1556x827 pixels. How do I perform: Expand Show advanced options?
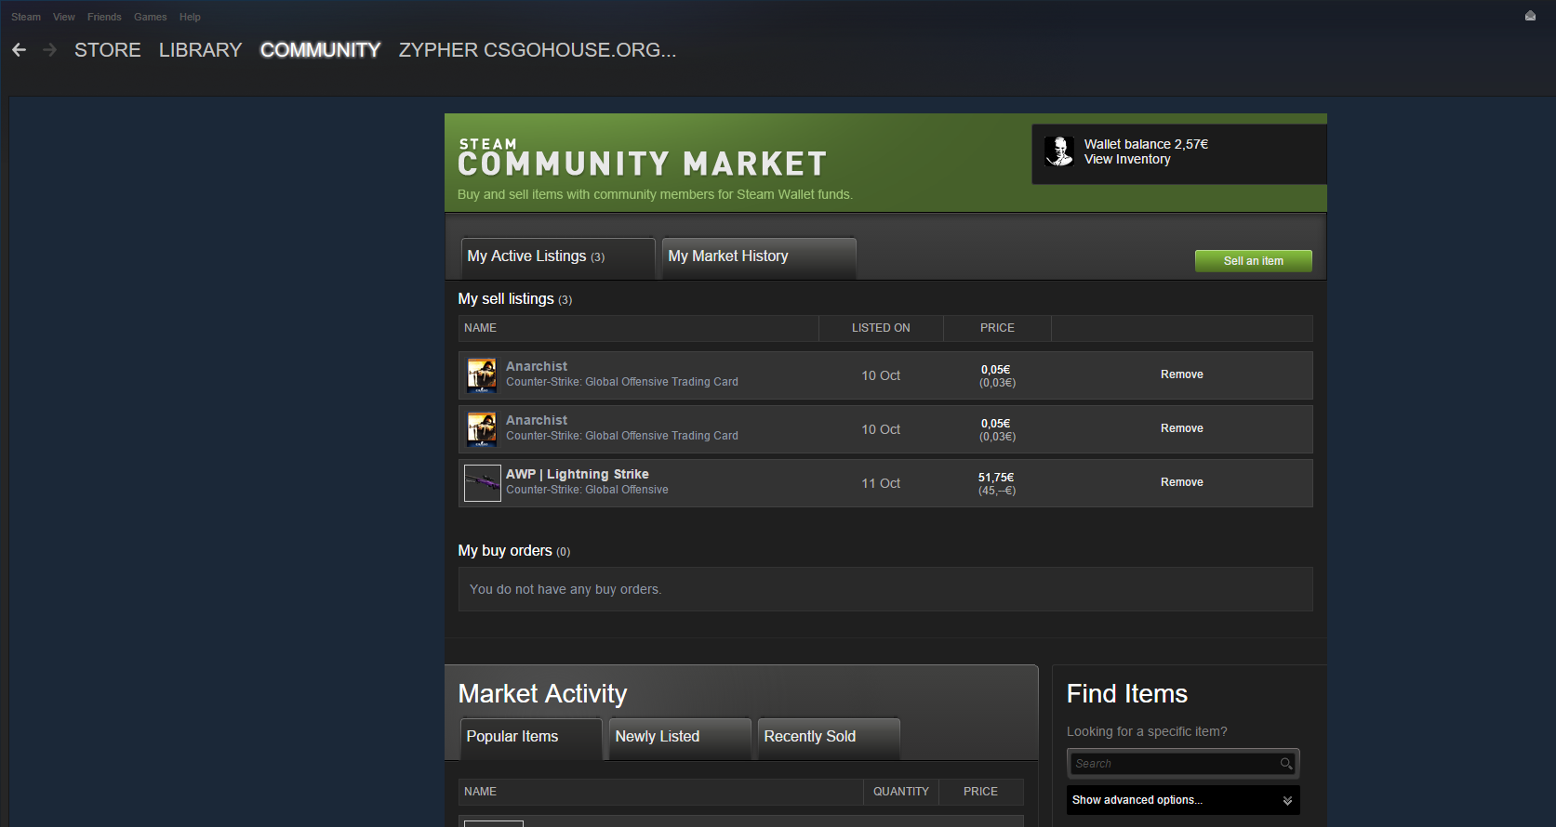(x=1183, y=800)
